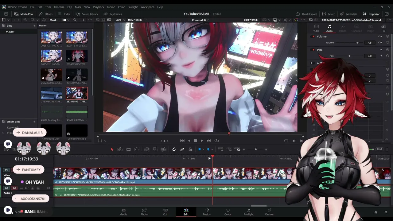Open the Effects panel
Image resolution: width=393 pixels, height=221 pixels.
pyautogui.click(x=45, y=14)
